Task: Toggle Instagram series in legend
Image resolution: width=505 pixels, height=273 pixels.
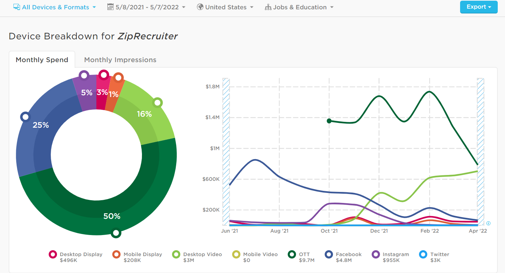Action: 390,257
